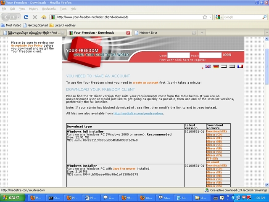The height and width of the screenshot is (202, 269).
Task: Click the LOGIN button
Action: pyautogui.click(x=227, y=55)
